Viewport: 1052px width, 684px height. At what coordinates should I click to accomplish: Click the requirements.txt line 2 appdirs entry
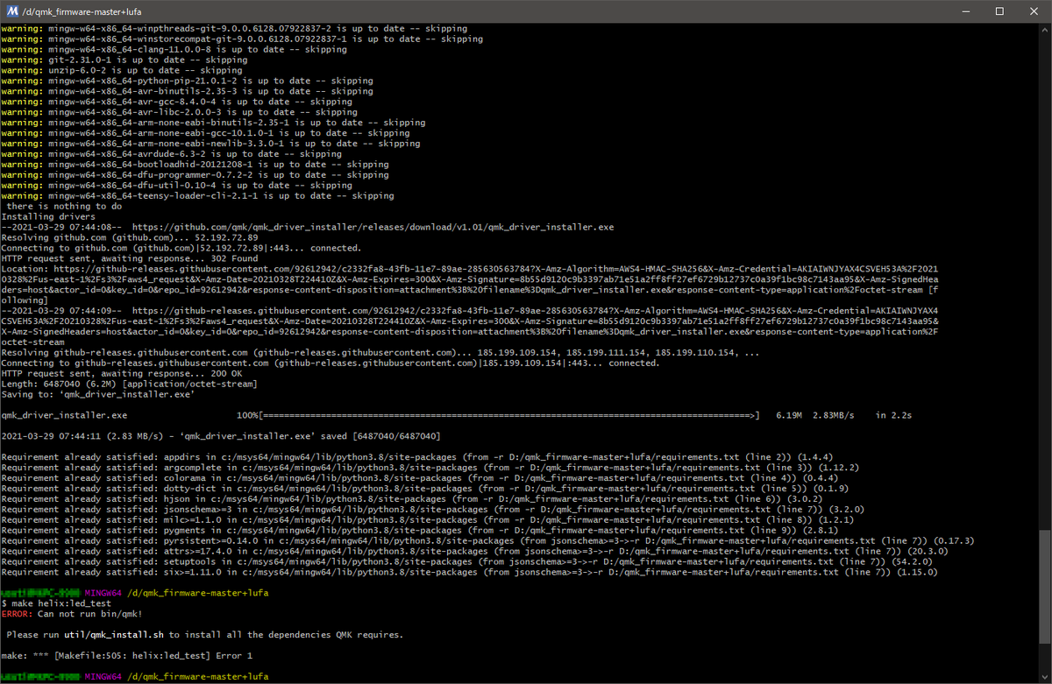point(351,456)
